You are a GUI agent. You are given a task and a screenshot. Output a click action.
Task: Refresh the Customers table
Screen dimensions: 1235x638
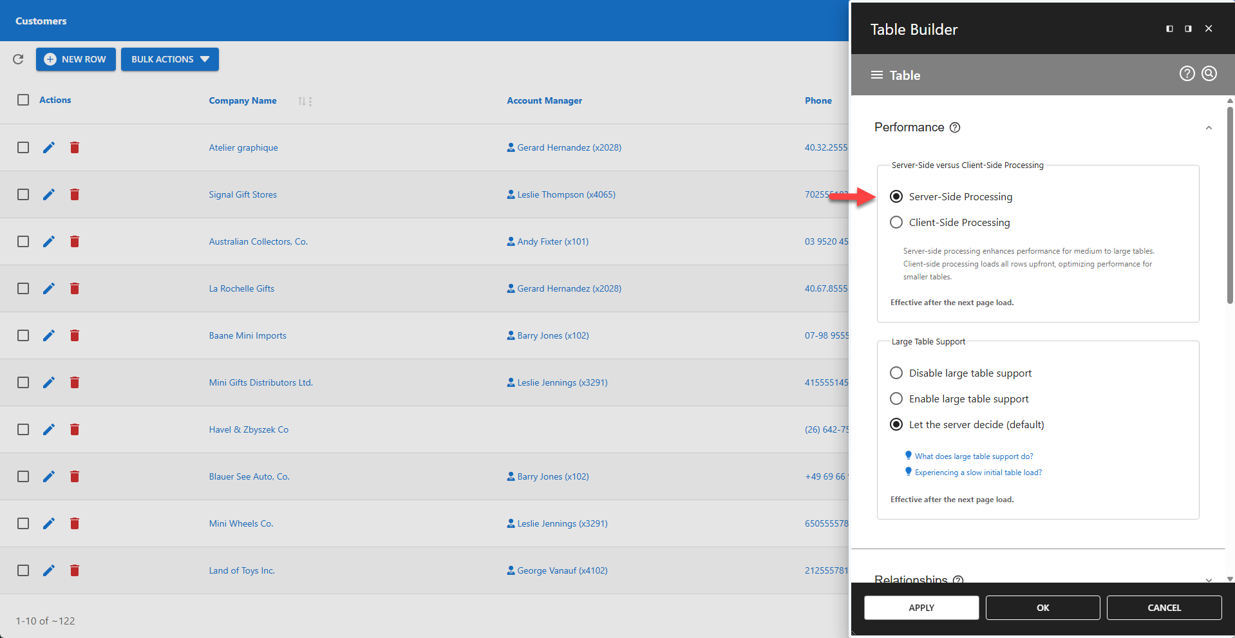pyautogui.click(x=18, y=59)
